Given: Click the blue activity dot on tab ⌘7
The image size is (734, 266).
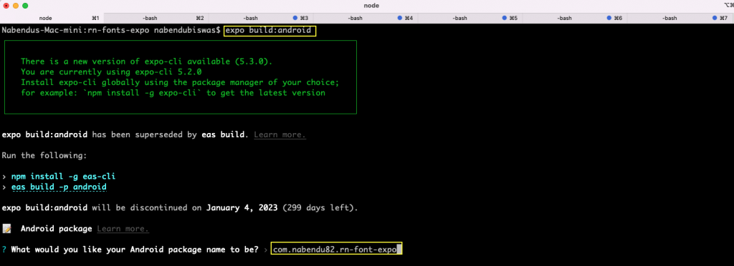Looking at the screenshot, I should click(715, 18).
